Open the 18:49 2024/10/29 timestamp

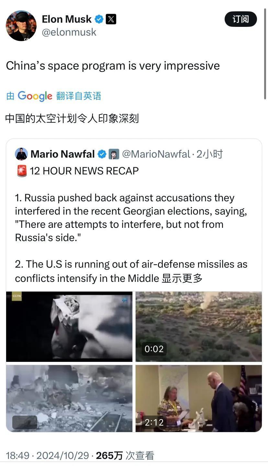coord(47,456)
